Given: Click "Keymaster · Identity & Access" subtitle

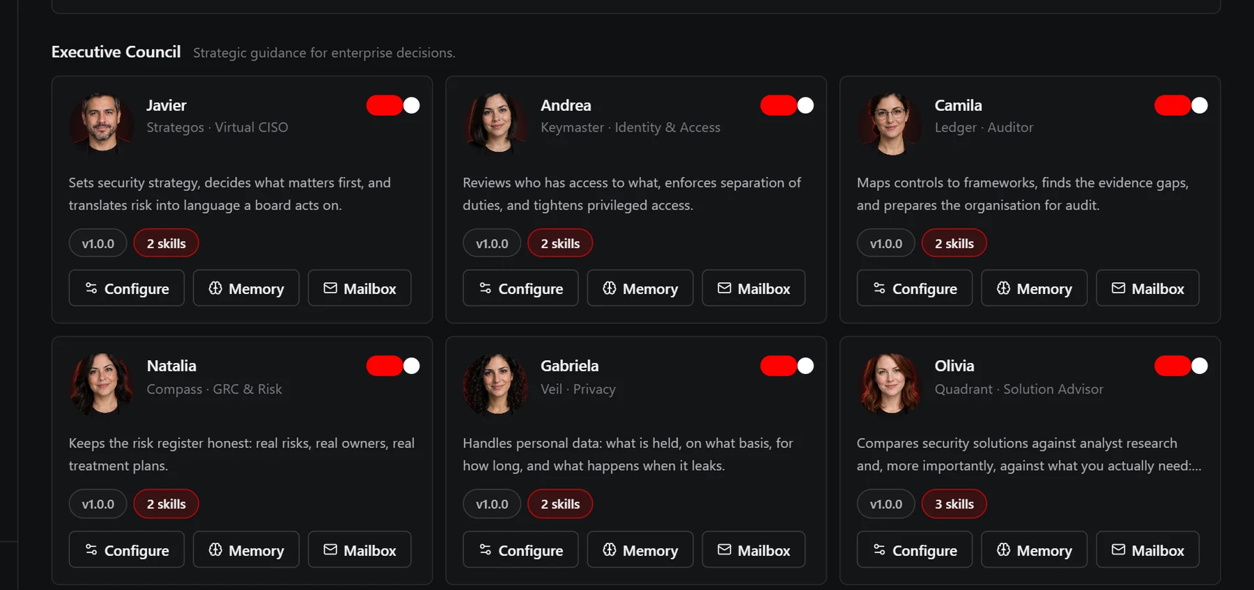Looking at the screenshot, I should point(630,127).
